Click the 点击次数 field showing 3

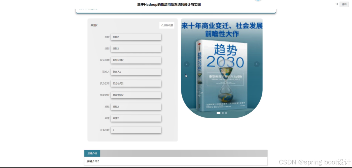tap(136, 130)
